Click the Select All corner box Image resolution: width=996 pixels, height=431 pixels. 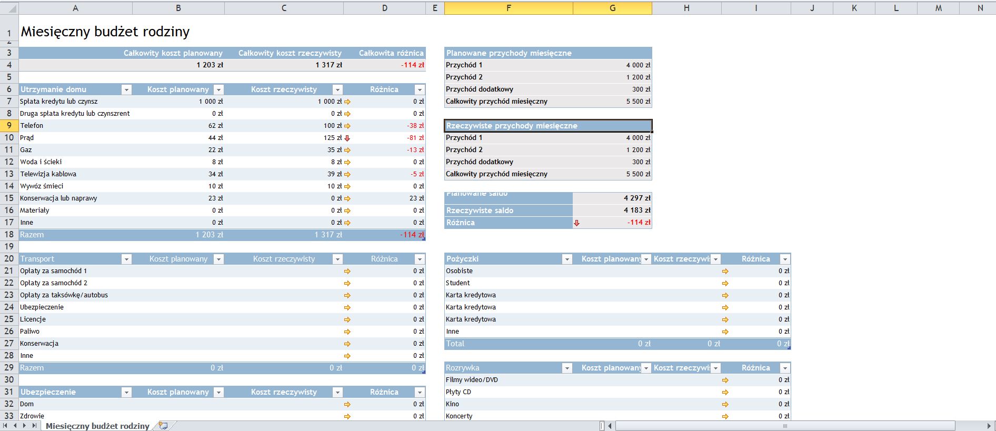(9, 8)
